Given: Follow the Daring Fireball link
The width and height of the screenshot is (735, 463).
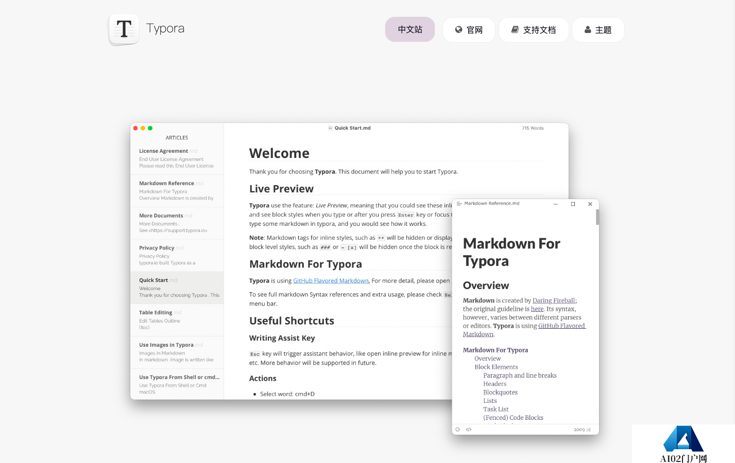Looking at the screenshot, I should click(554, 300).
